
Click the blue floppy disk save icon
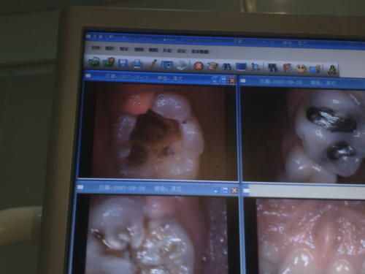coord(123,64)
